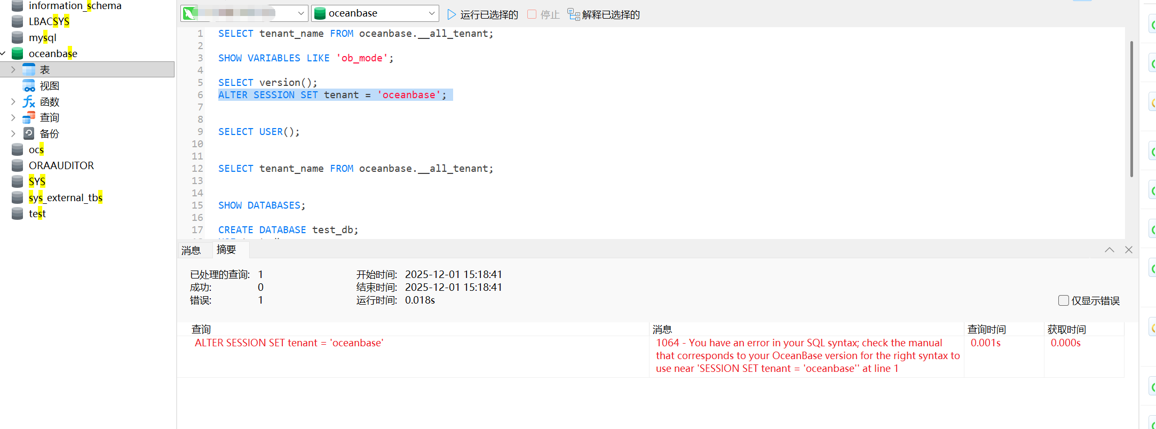This screenshot has width=1156, height=429.
Task: Select the sys_external_tbs database
Action: click(65, 197)
